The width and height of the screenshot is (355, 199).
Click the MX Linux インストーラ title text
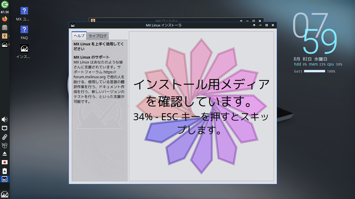click(163, 25)
